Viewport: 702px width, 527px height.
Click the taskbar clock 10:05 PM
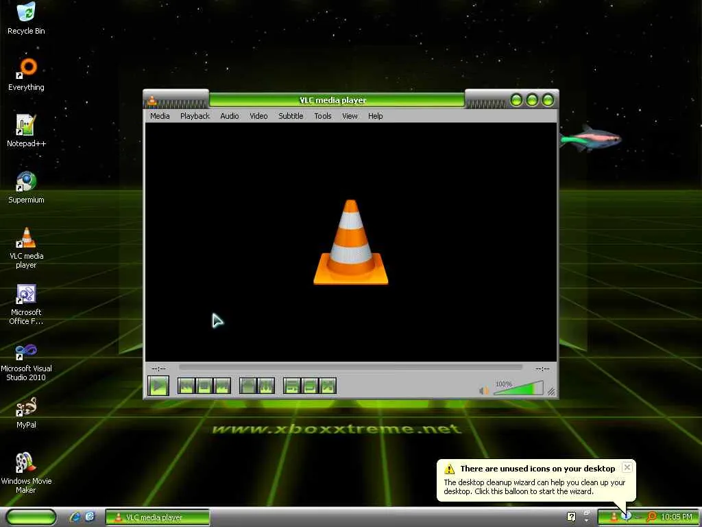(676, 517)
